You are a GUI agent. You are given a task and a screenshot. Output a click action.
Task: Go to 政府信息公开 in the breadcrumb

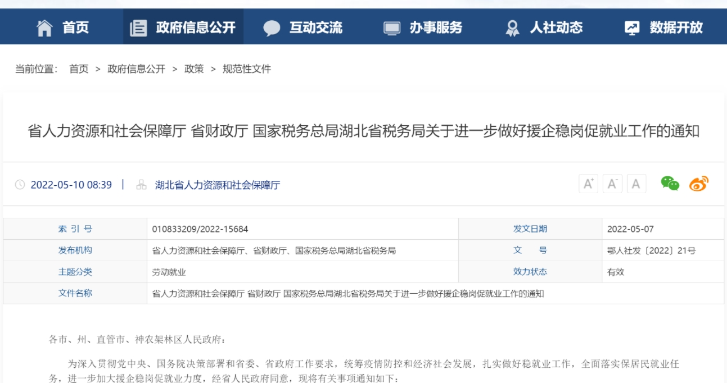click(x=137, y=69)
